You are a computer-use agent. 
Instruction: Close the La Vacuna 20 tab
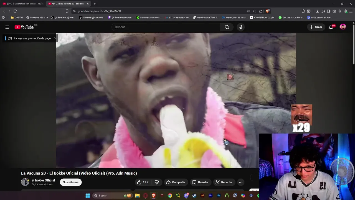point(88,4)
